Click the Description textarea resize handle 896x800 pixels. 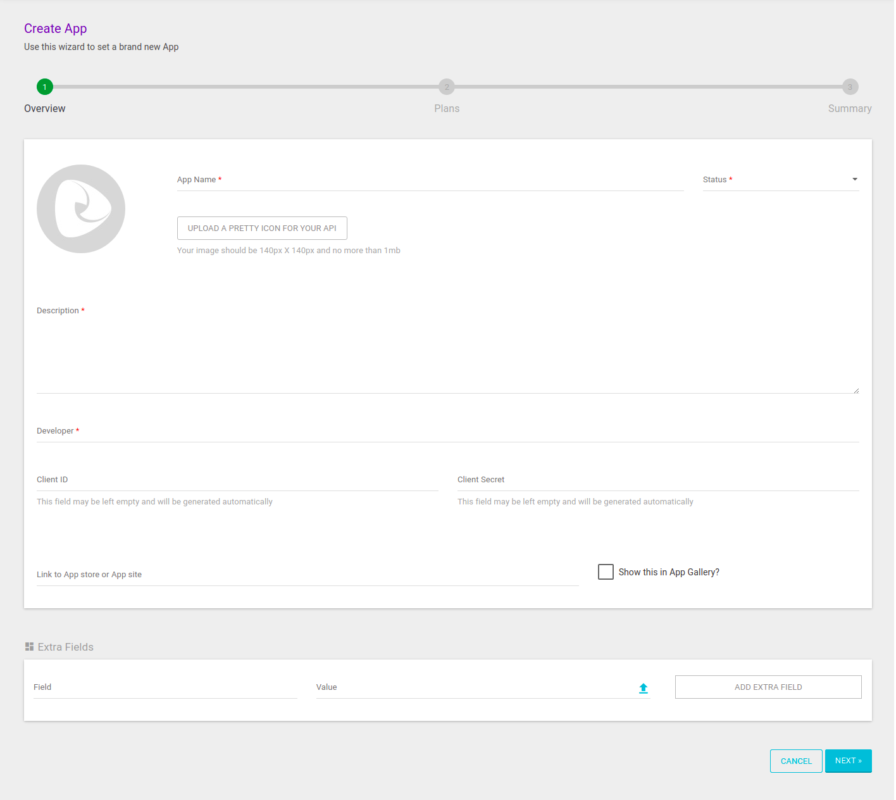[856, 389]
